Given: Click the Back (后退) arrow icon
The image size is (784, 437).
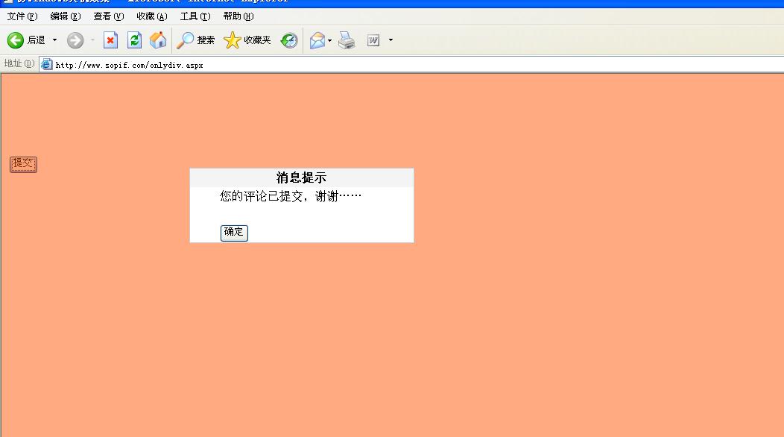Looking at the screenshot, I should click(x=16, y=40).
